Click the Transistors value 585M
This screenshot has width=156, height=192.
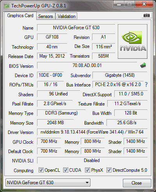click(x=104, y=56)
